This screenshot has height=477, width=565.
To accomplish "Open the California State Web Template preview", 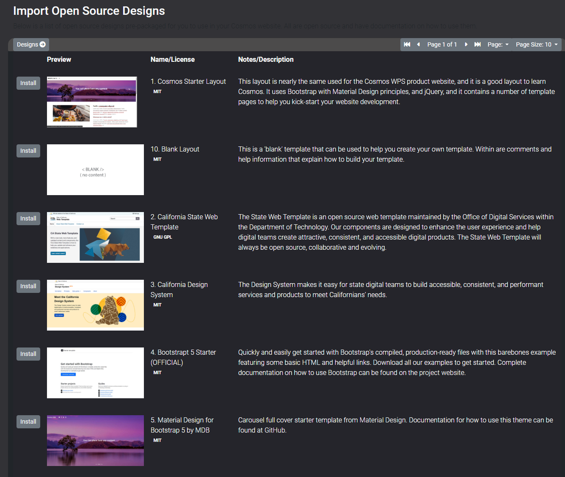I will click(95, 237).
